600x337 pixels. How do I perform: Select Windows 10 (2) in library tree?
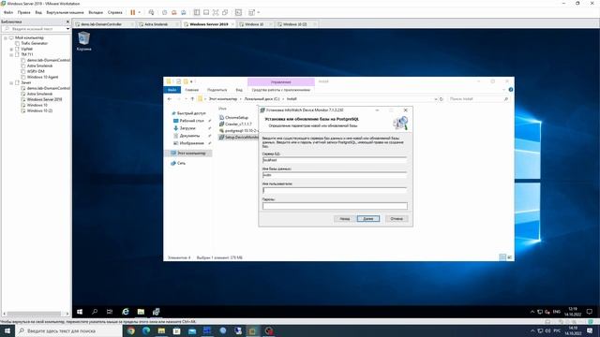tap(39, 110)
